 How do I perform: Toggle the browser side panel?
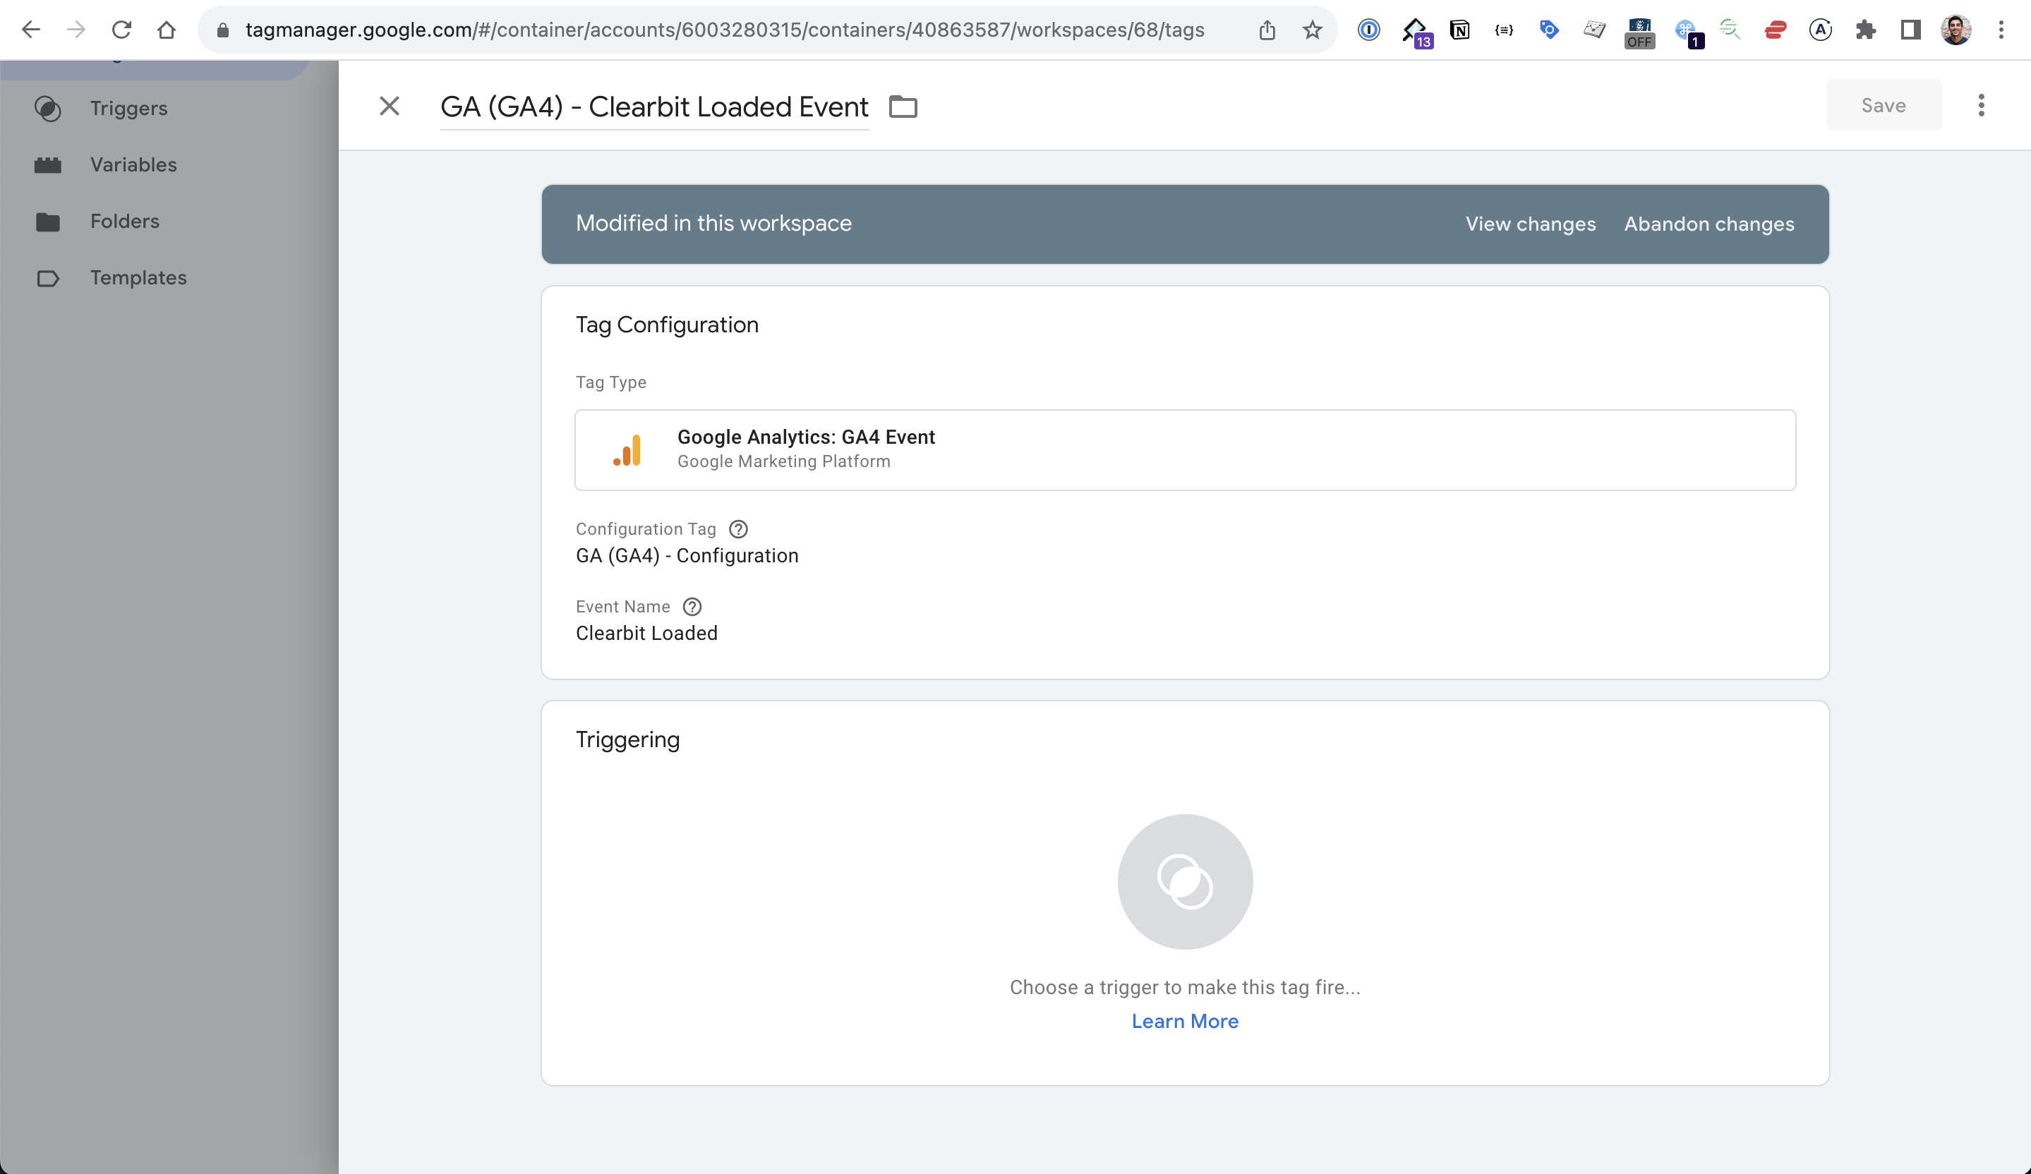[1910, 30]
